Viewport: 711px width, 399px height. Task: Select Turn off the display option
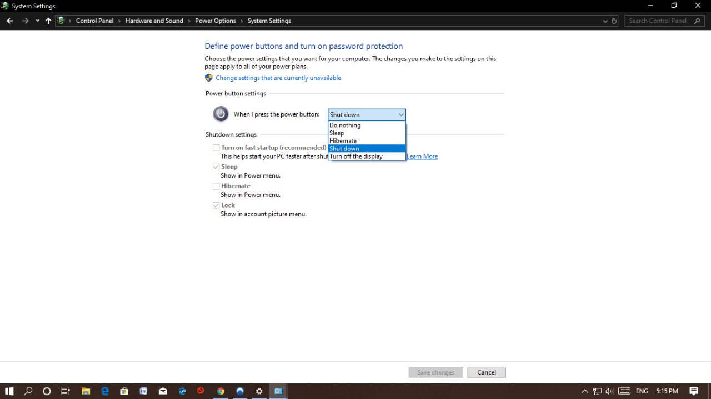coord(367,156)
